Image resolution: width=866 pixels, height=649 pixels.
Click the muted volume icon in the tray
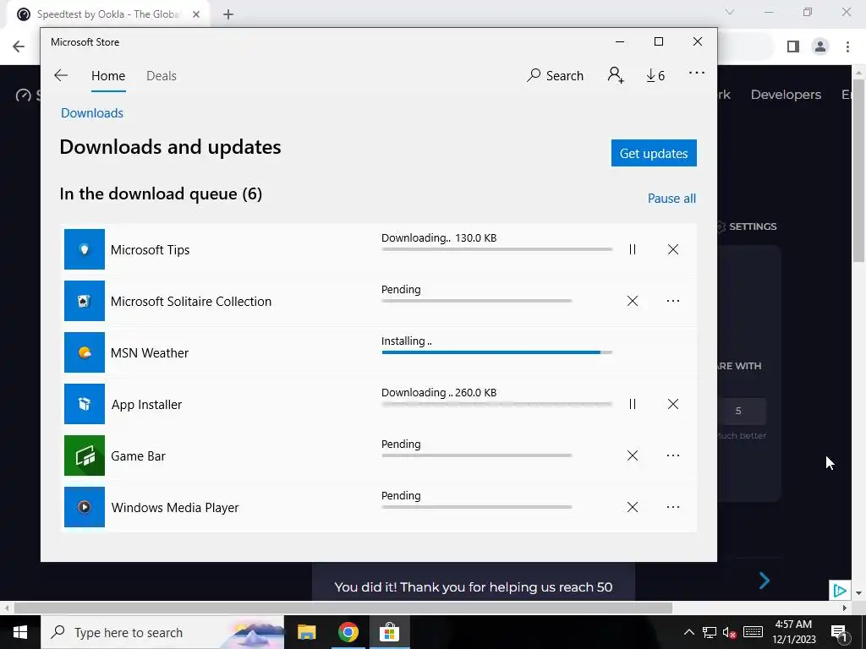(730, 632)
